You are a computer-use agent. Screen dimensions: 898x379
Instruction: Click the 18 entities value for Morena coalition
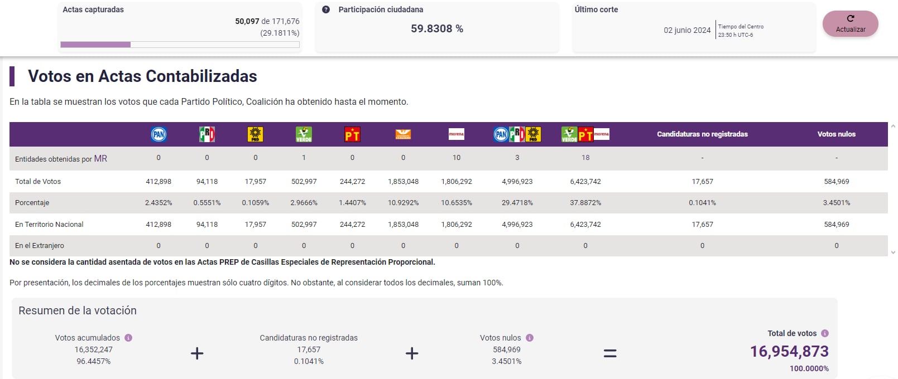click(585, 158)
